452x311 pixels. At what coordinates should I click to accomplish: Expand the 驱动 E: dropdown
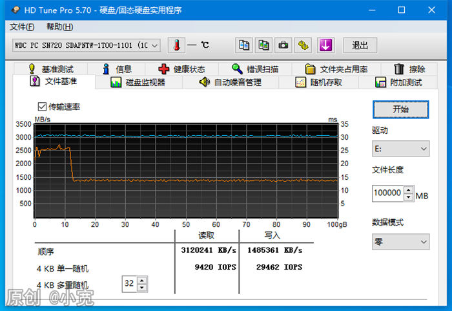pos(400,149)
